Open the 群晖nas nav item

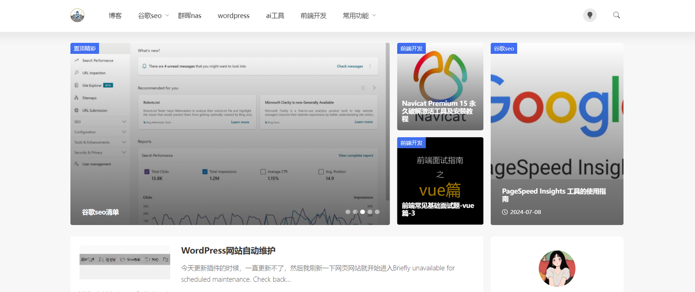(x=190, y=16)
